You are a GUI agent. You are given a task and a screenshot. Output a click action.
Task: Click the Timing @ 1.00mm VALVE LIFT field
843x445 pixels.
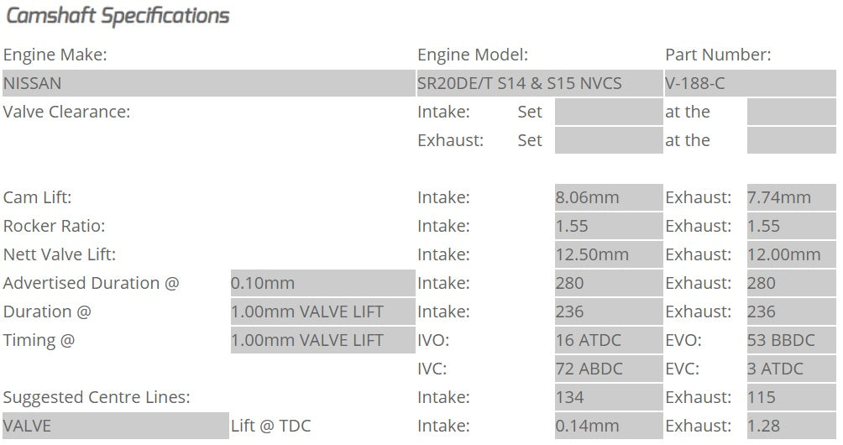click(322, 341)
